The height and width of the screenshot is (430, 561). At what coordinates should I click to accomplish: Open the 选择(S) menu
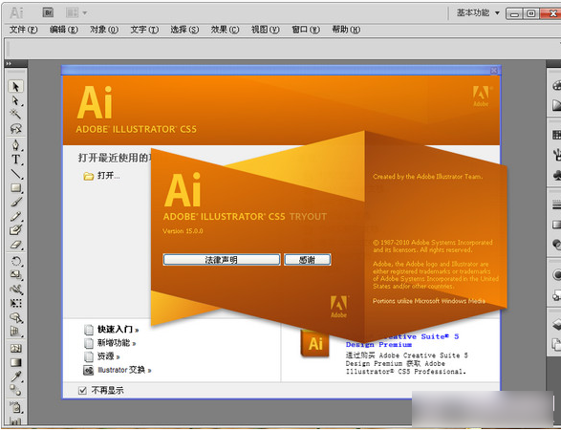click(184, 30)
